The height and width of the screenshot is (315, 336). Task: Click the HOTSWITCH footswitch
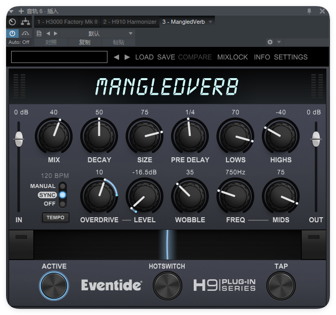(167, 286)
